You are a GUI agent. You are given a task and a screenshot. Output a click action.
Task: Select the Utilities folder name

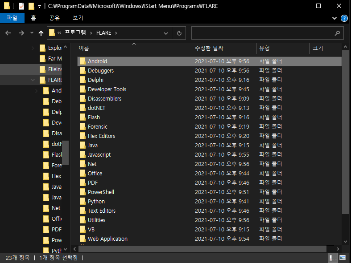(x=96, y=220)
